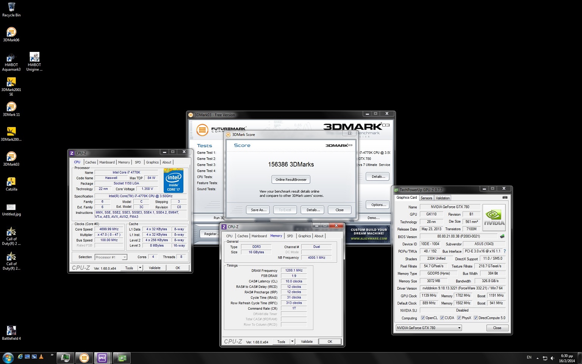
Task: Click the NB Frequency value 4000.1 MHz
Action: point(316,257)
